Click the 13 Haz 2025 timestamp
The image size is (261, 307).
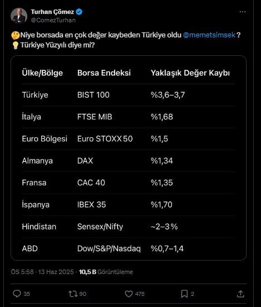(x=56, y=272)
